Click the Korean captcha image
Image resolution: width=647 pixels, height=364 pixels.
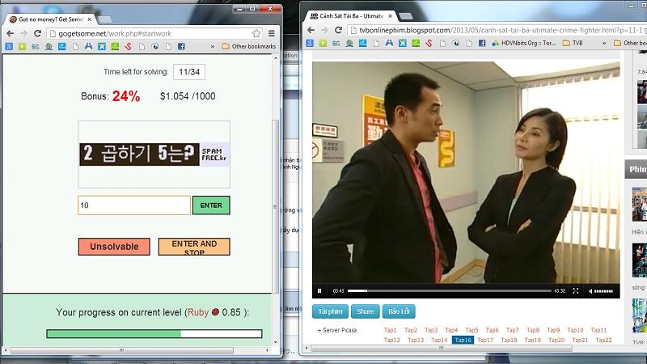[154, 154]
